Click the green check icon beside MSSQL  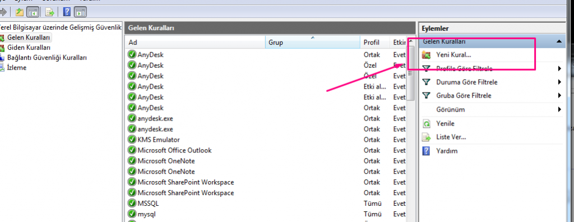click(132, 203)
